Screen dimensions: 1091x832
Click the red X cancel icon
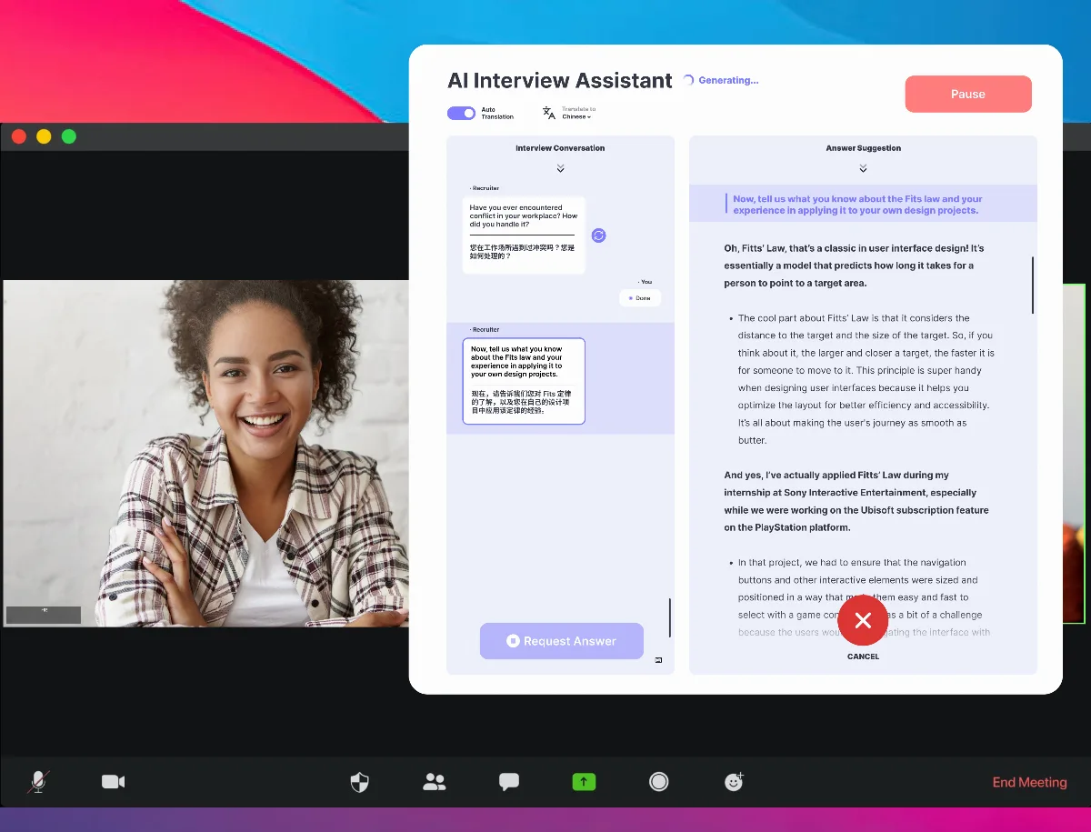(863, 621)
